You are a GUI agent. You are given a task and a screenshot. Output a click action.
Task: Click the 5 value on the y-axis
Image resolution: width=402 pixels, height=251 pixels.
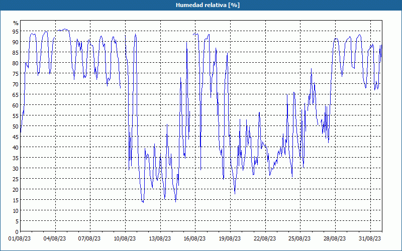(17, 221)
